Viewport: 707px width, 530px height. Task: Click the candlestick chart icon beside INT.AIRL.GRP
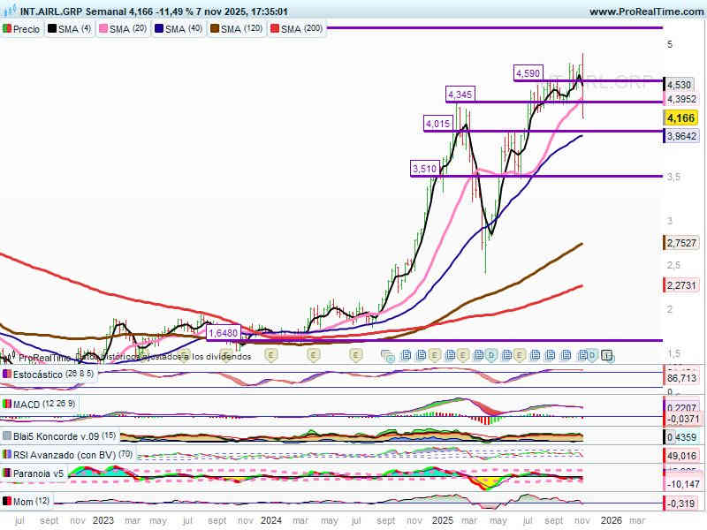(6, 12)
